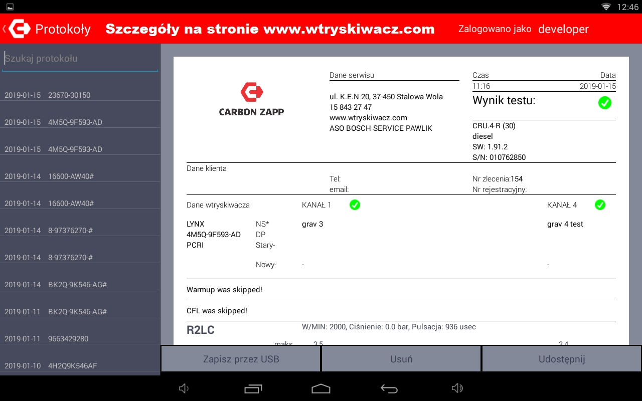Tap the grav 3 label under KANAŁ 1
The height and width of the screenshot is (401, 642).
pyautogui.click(x=312, y=224)
